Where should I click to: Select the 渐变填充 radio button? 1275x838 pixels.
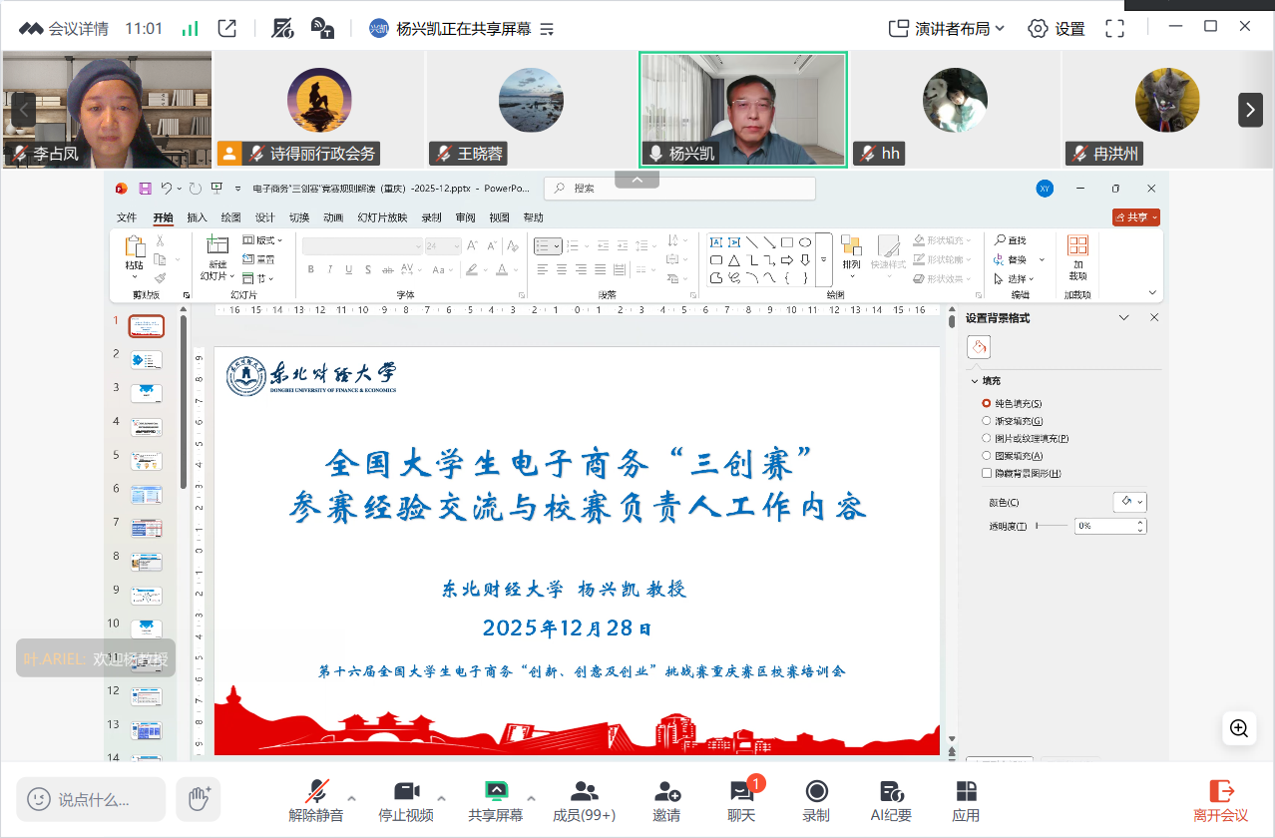(988, 420)
